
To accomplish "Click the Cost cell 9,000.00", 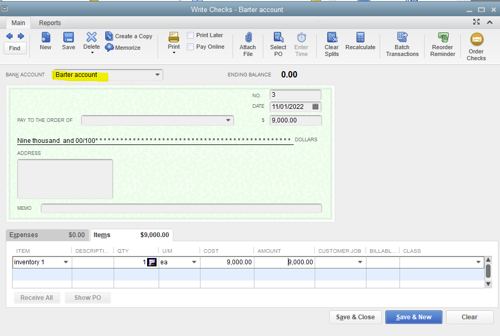I will pos(227,262).
